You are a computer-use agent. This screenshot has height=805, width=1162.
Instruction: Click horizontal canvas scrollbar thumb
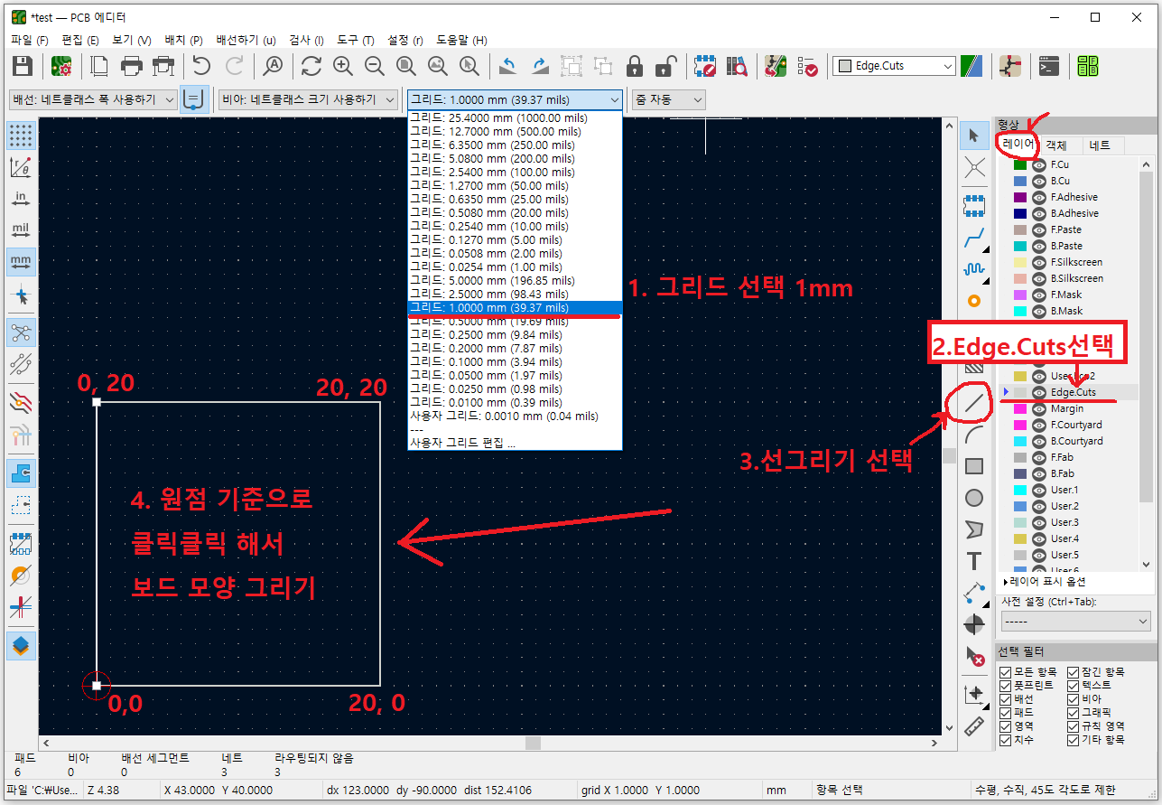click(533, 743)
